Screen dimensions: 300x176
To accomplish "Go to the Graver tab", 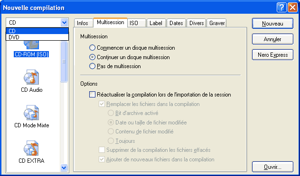I will point(217,23).
